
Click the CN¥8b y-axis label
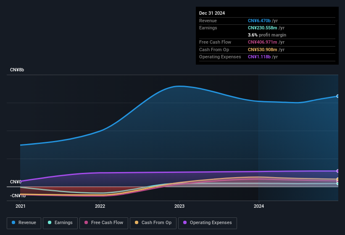(x=17, y=70)
